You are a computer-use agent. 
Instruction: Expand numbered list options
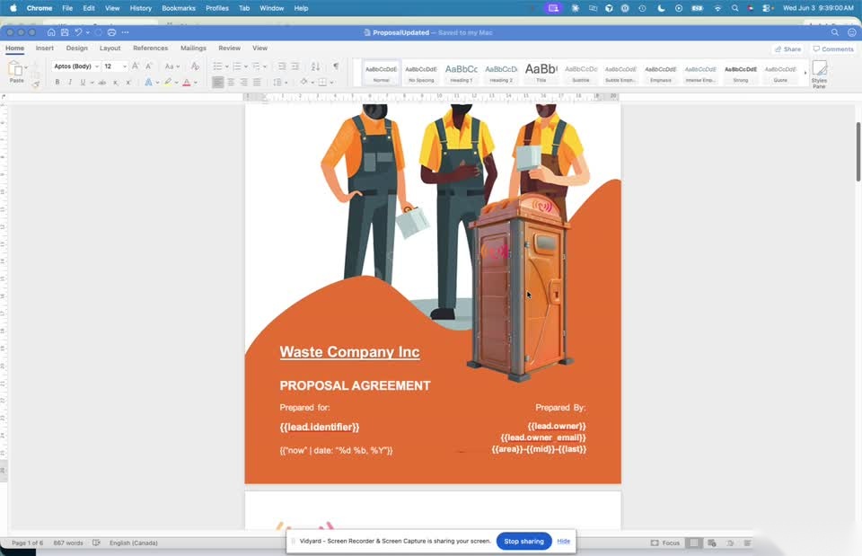click(x=246, y=66)
